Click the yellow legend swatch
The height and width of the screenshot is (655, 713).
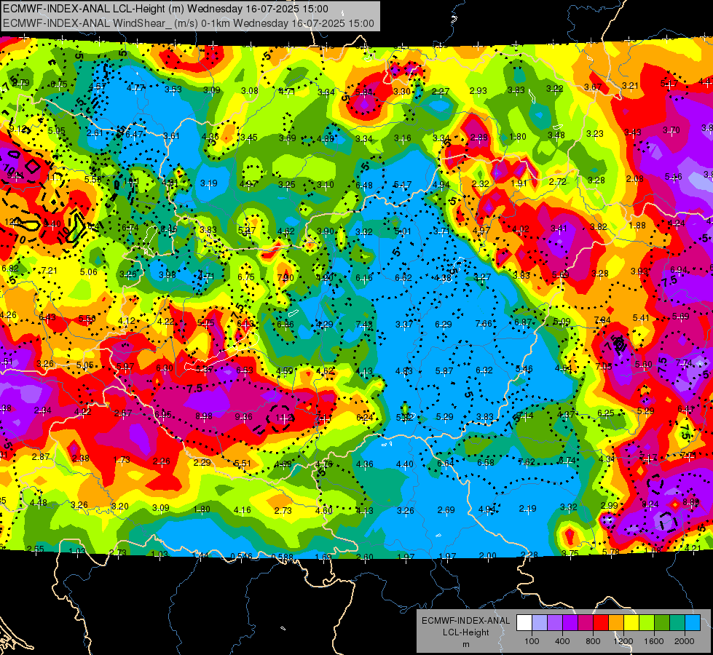(631, 623)
